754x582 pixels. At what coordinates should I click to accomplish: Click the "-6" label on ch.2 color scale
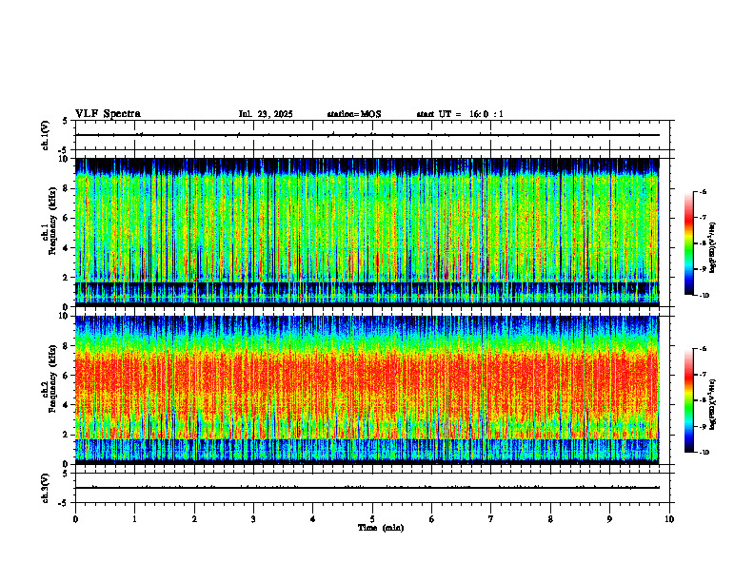pos(703,349)
